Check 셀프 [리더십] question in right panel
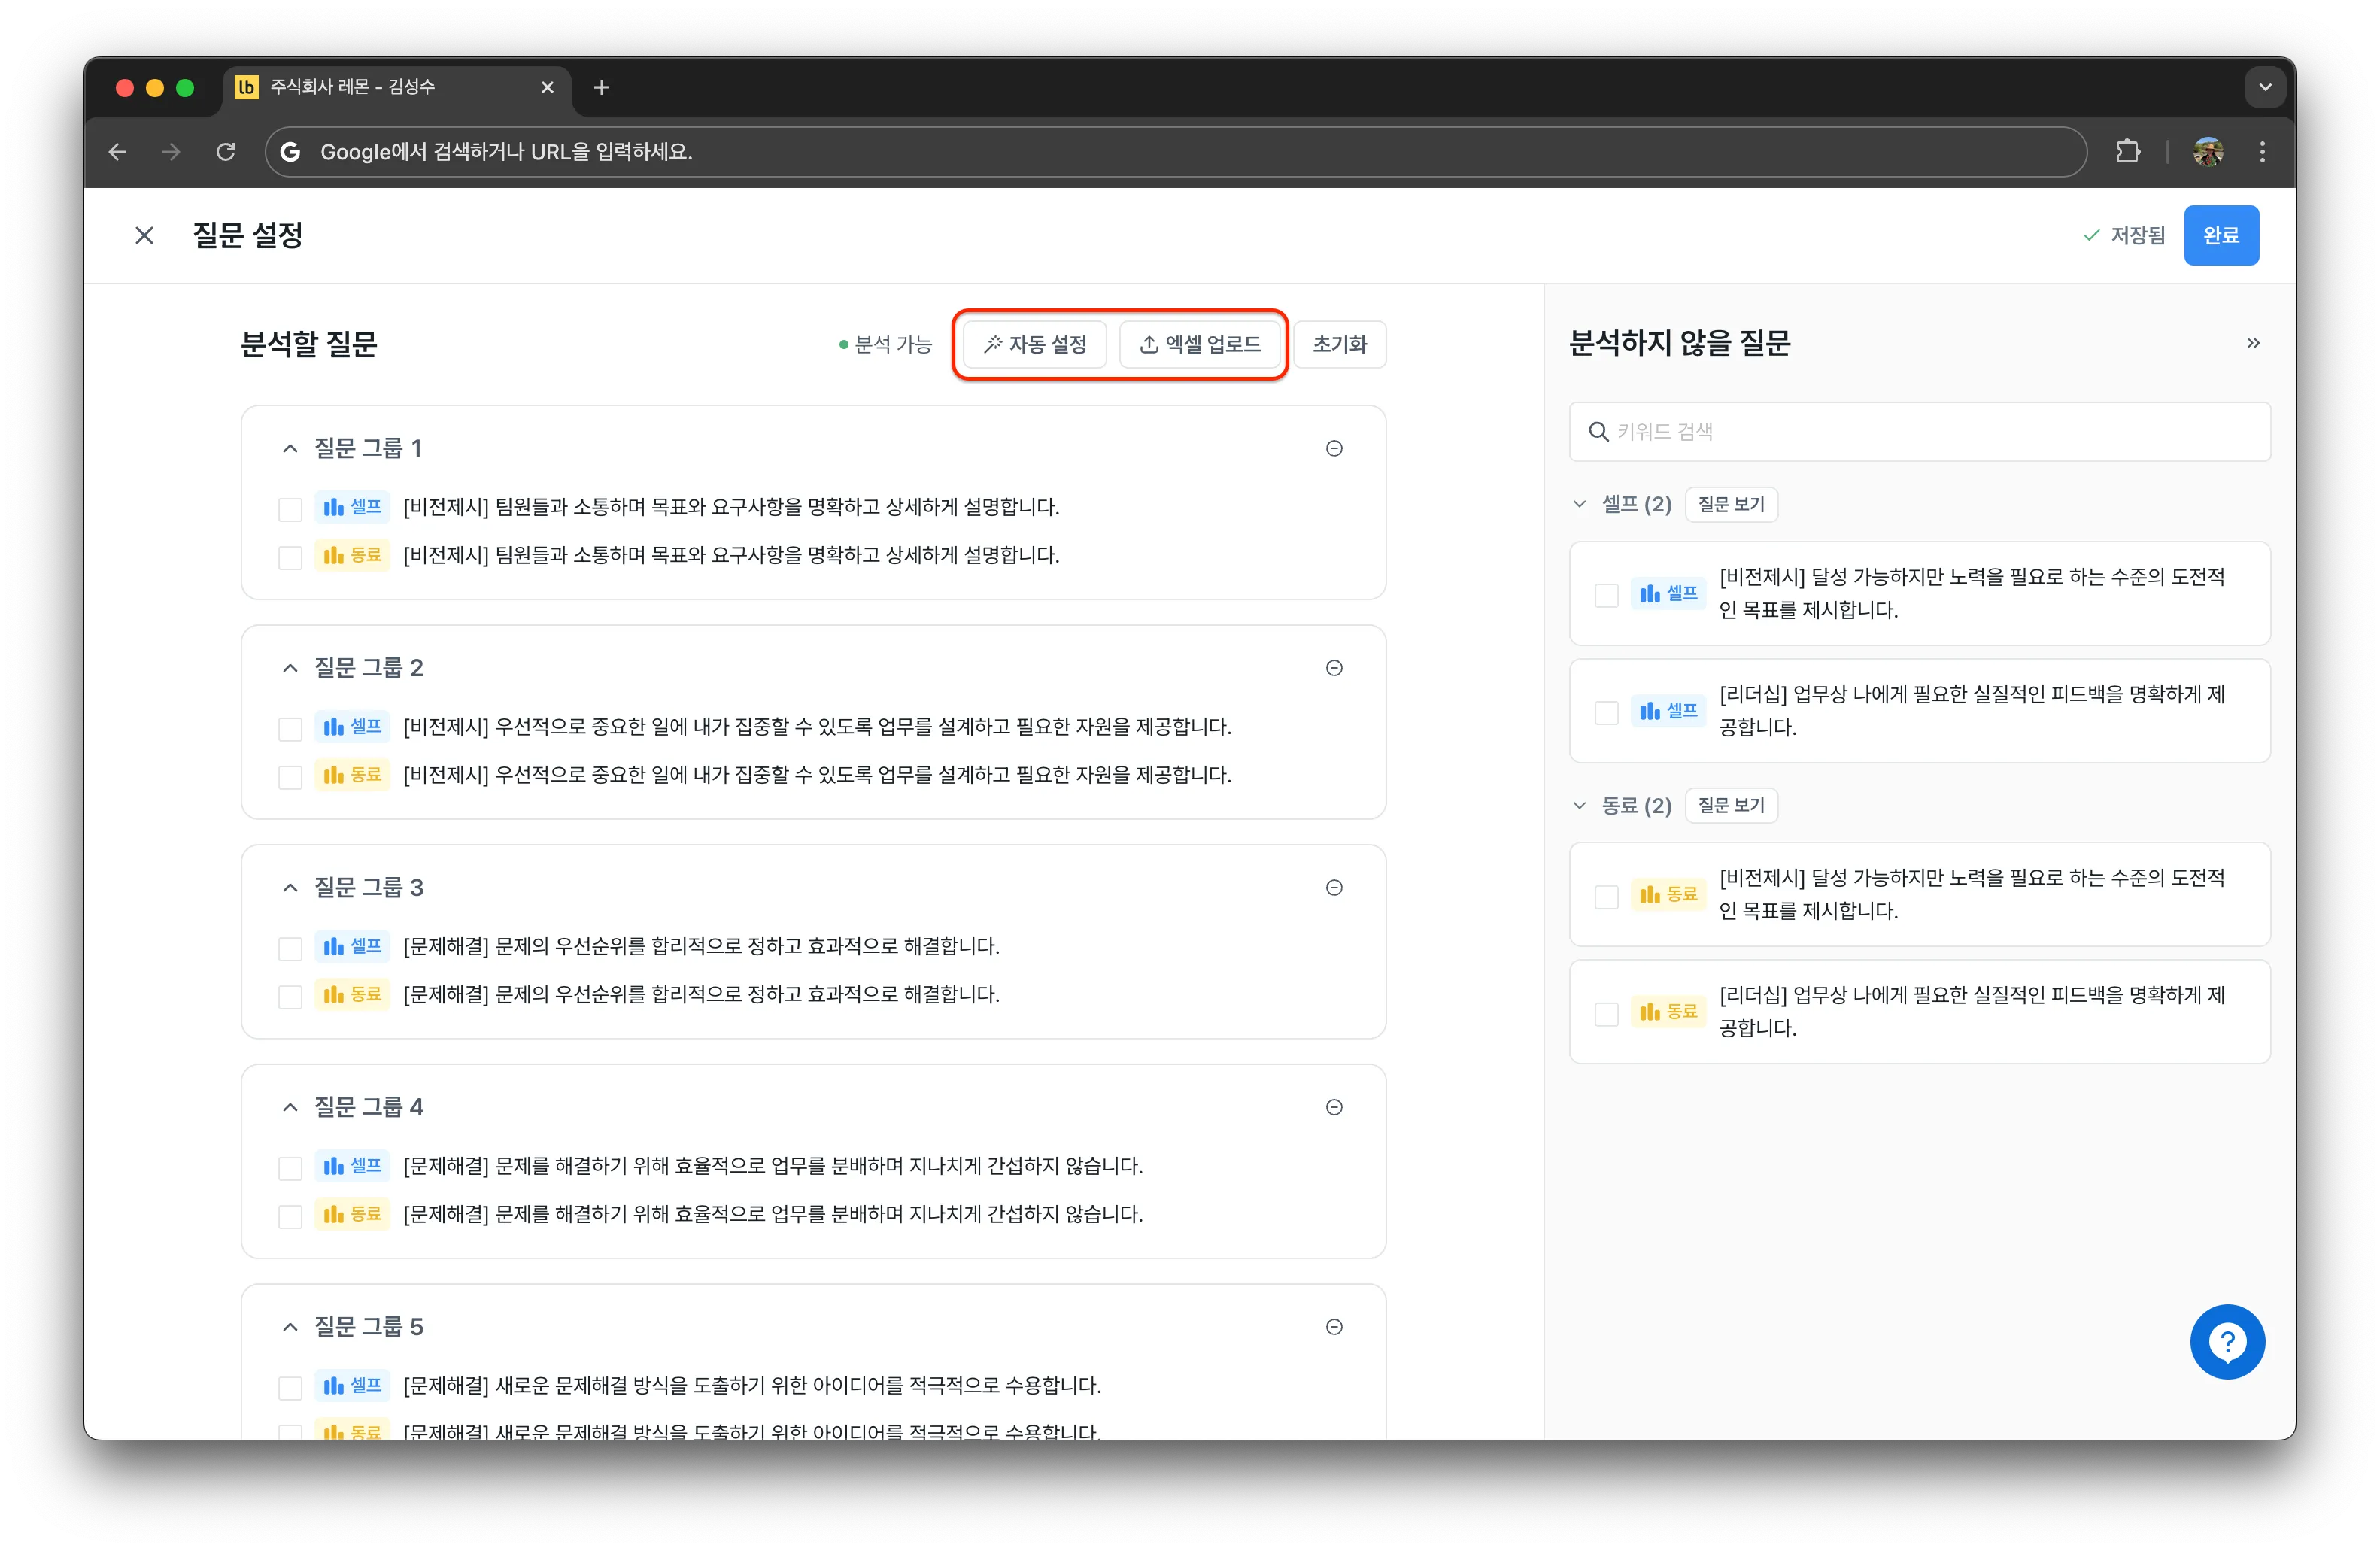 pyautogui.click(x=1606, y=712)
